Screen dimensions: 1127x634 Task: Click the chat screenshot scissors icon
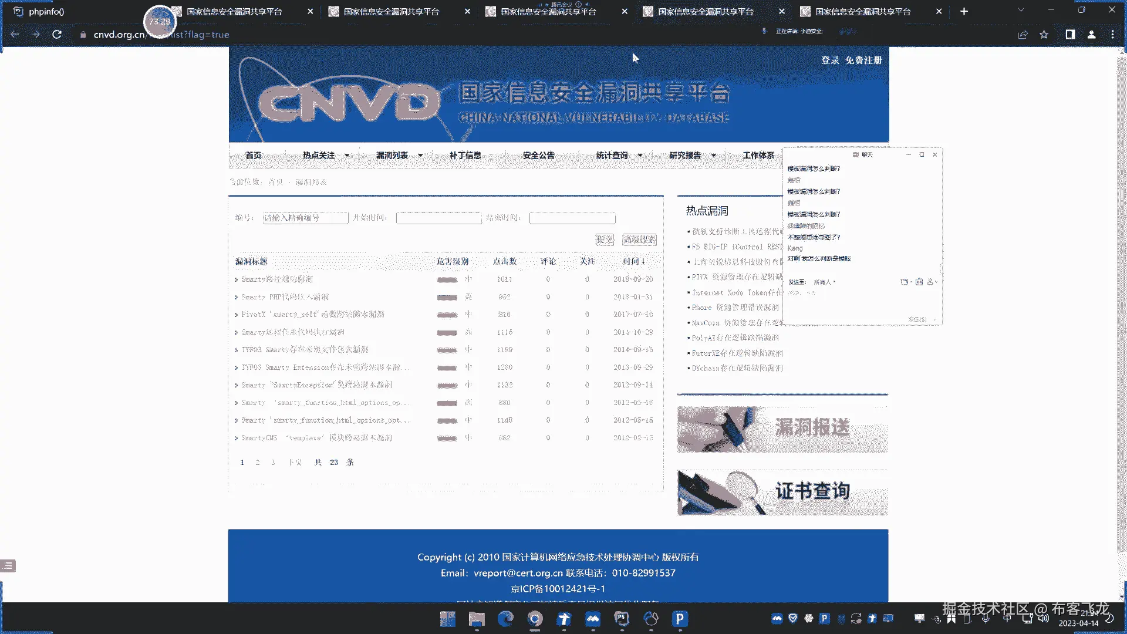(905, 282)
